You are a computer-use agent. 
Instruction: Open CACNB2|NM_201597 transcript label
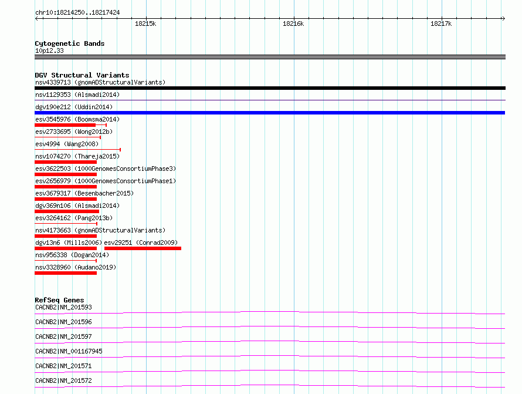pyautogui.click(x=63, y=336)
